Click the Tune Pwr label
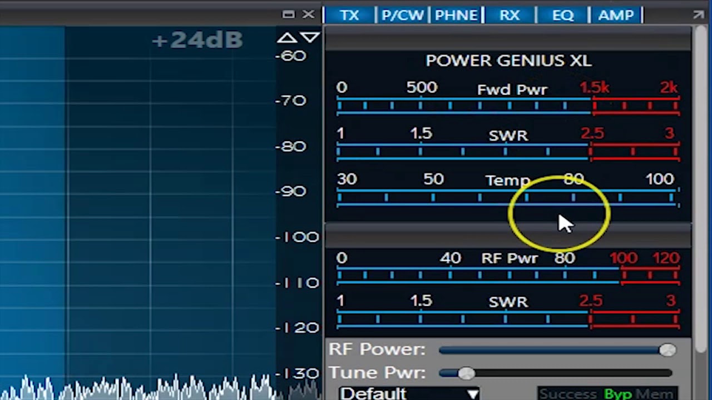The image size is (712, 400). [x=377, y=373]
